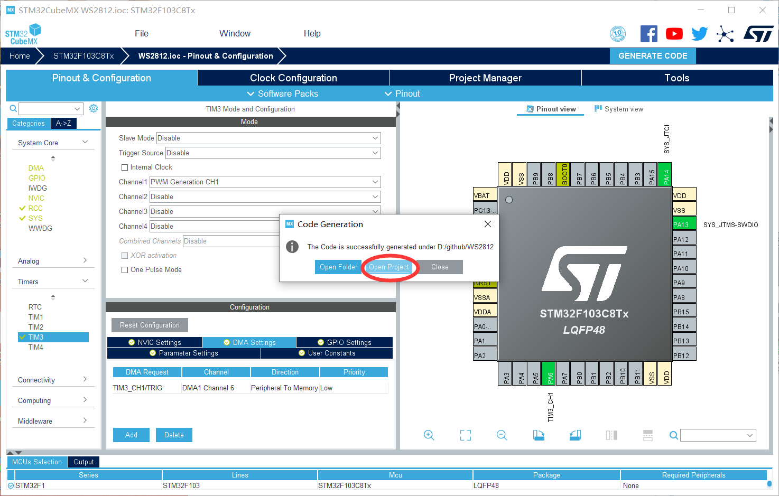Screen dimensions: 779x496
Task: Select pin PA14 on the chip
Action: point(665,174)
